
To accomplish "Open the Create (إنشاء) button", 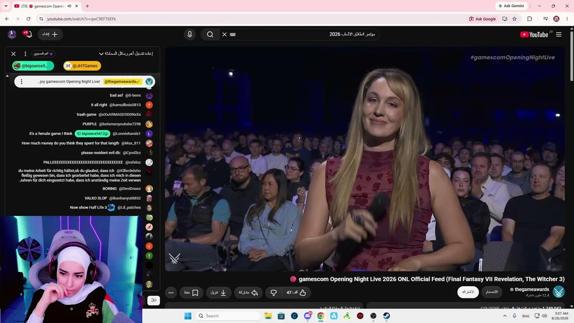I will 50,35.
